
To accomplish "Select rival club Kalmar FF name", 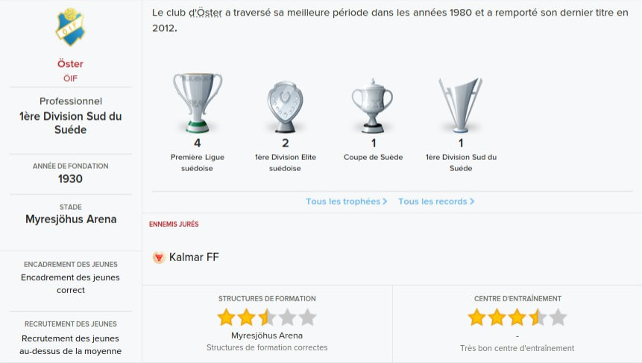I will [x=194, y=257].
